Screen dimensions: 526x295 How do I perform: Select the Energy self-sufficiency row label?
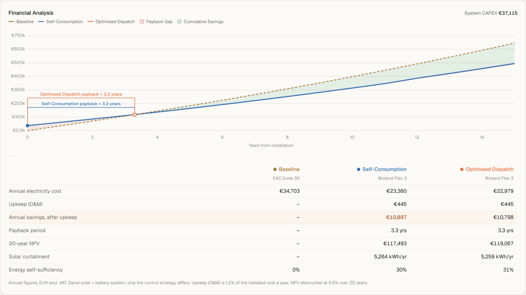click(x=36, y=270)
